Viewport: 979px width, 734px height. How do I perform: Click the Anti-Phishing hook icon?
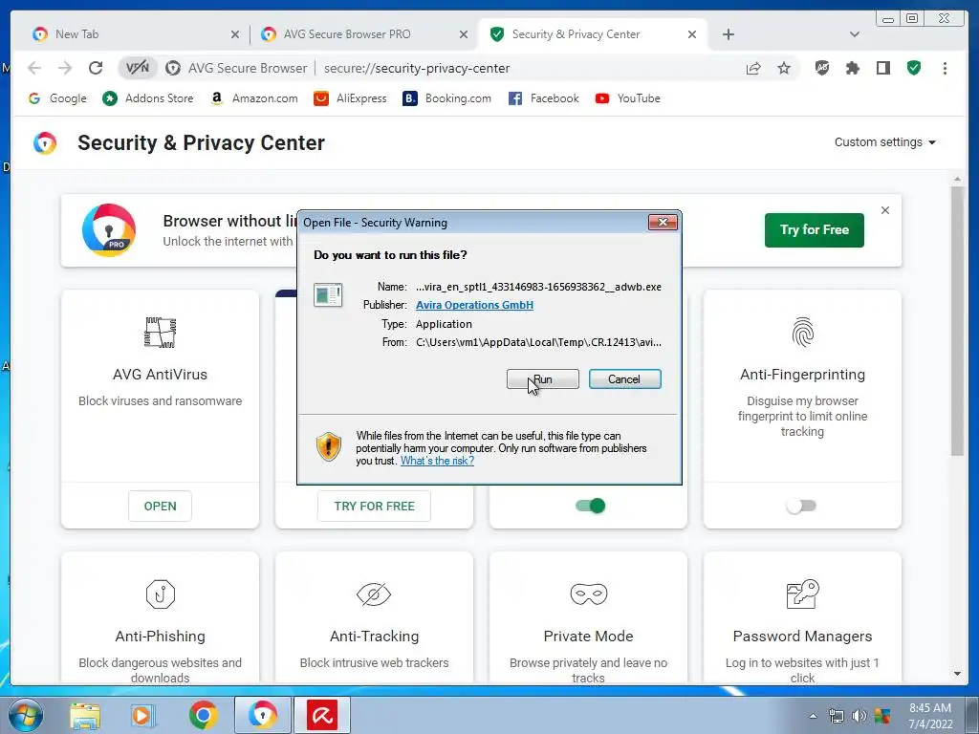[161, 594]
